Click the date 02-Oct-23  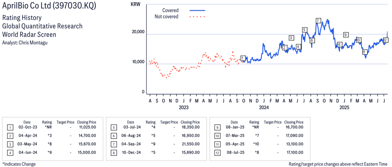click(x=28, y=127)
